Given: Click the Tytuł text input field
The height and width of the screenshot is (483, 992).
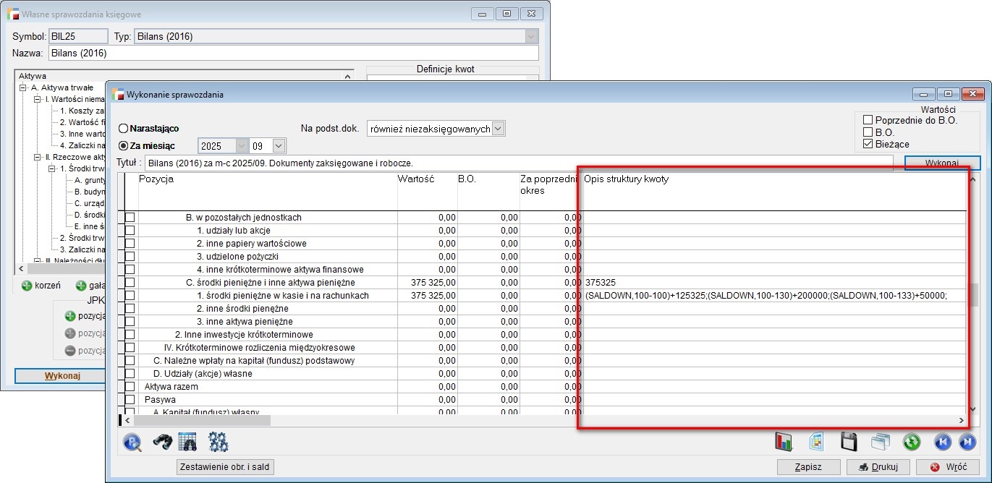Looking at the screenshot, I should pos(518,163).
